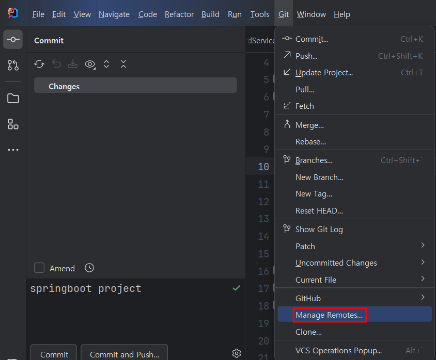
Task: Open the Run menu
Action: 235,14
